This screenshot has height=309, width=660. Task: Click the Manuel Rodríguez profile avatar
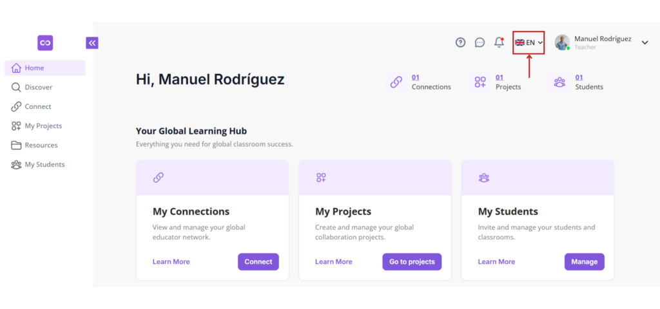pyautogui.click(x=562, y=42)
